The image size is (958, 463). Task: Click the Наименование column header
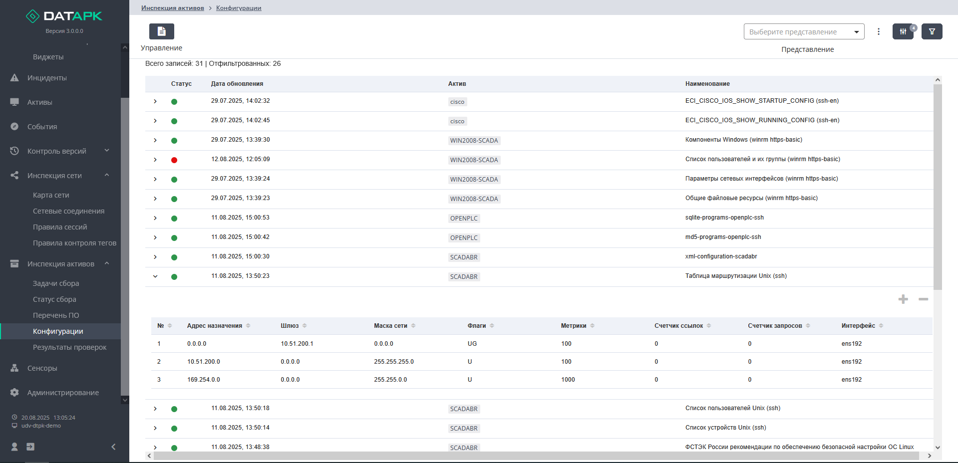click(x=707, y=84)
